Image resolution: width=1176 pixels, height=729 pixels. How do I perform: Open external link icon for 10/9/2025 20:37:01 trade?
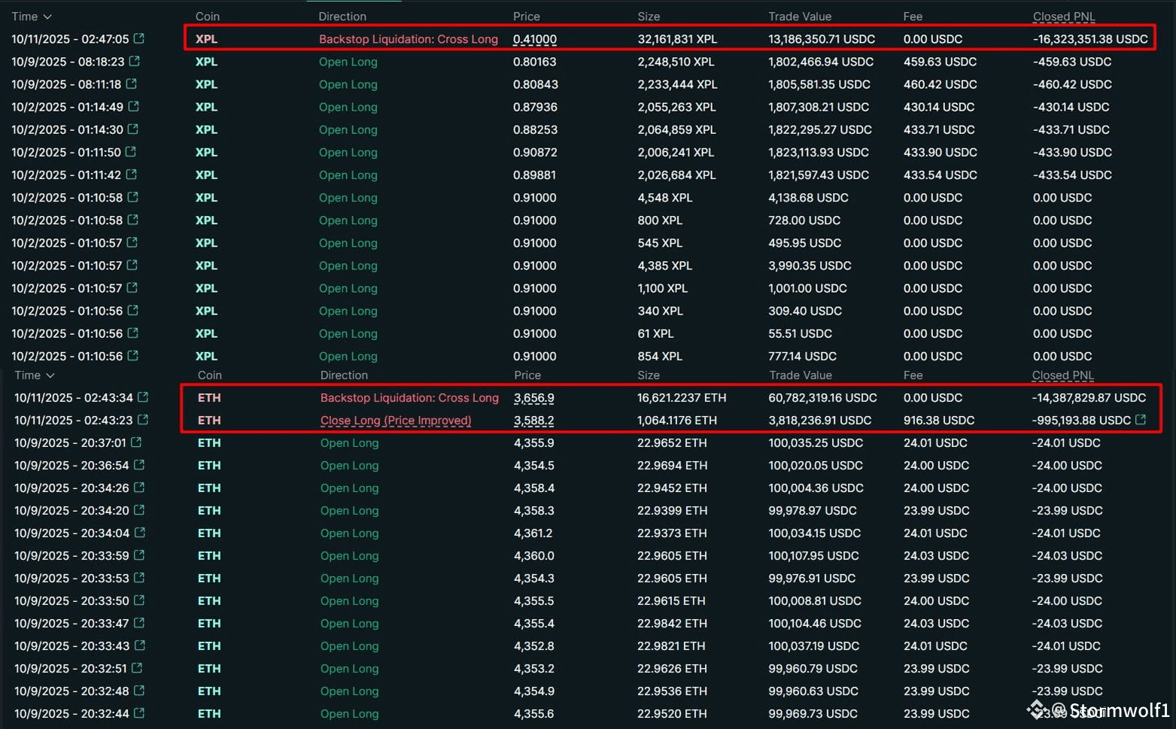pyautogui.click(x=136, y=442)
